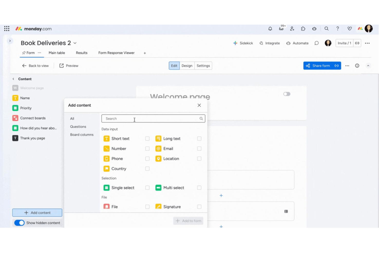Viewport: 380px width, 253px height.
Task: Open the apps grid menu icon
Action: [7, 28]
